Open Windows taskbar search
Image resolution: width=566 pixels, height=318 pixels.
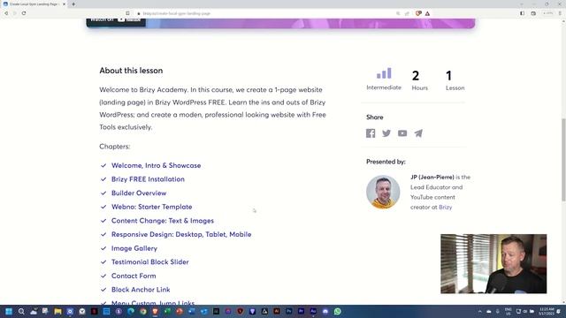21,311
